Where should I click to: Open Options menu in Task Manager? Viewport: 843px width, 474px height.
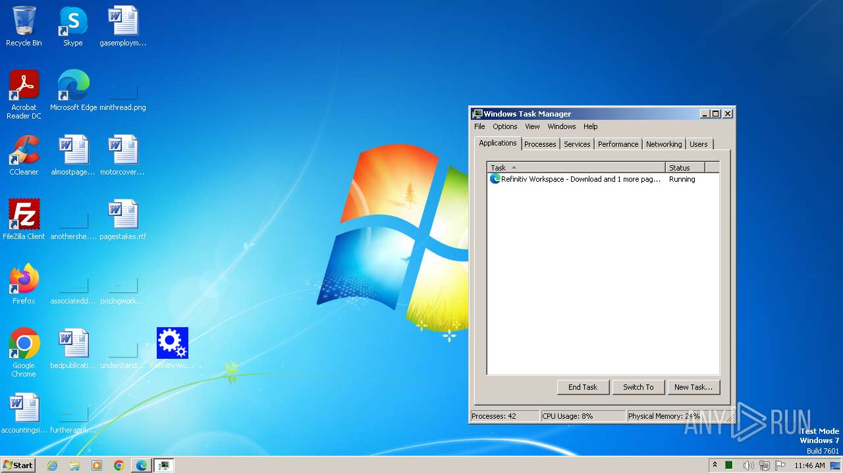(x=505, y=126)
